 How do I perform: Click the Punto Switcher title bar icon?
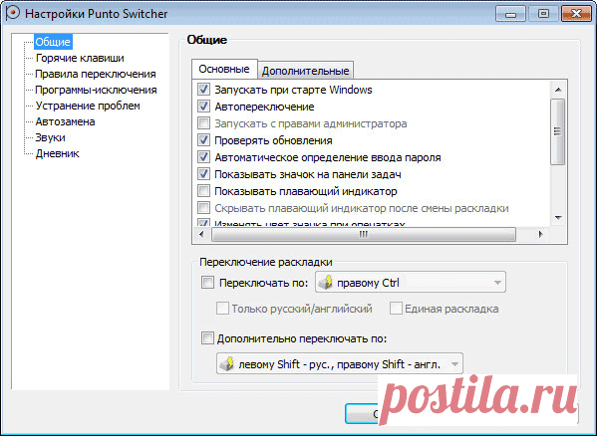coord(13,14)
